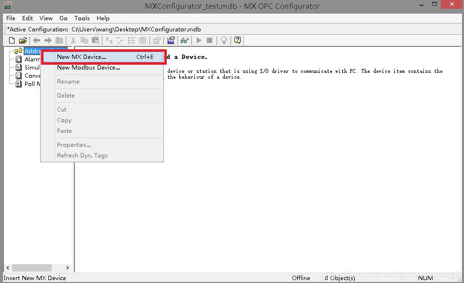464x283 pixels.
Task: Switch to List view in the toolbar
Action: tap(131, 40)
